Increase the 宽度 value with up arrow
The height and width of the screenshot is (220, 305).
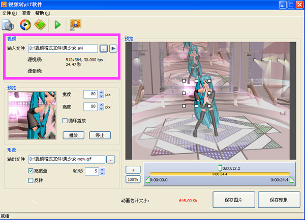[101, 93]
